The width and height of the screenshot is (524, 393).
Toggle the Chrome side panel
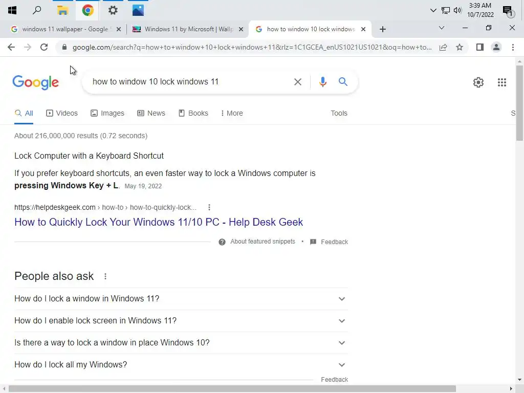point(480,47)
